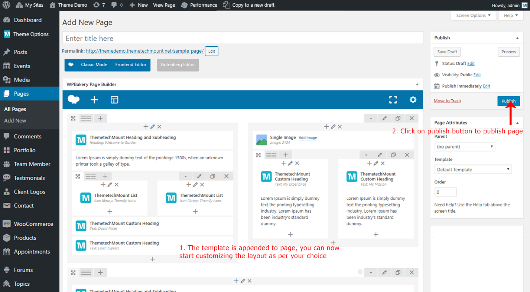Click the pencil edit icon on Single Image column
The height and width of the screenshot is (292, 530).
point(333,127)
